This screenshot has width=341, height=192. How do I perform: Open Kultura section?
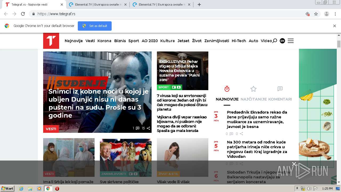click(168, 41)
